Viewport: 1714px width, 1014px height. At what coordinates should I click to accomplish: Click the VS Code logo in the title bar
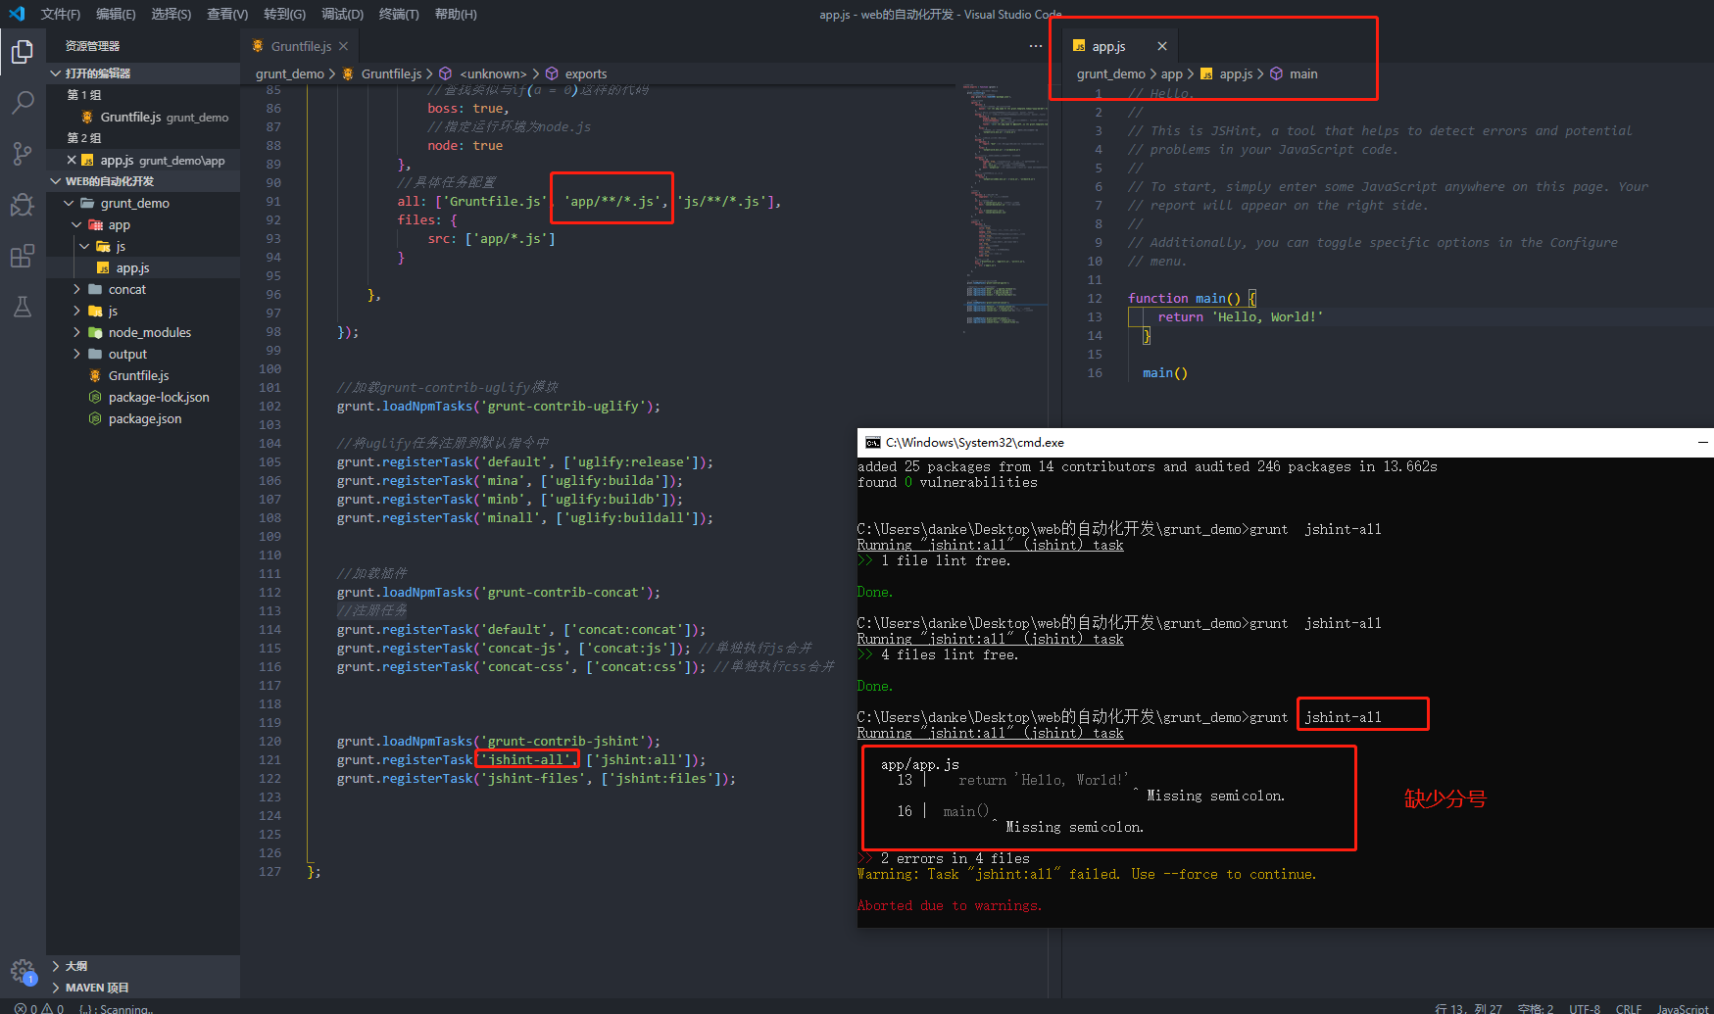(17, 14)
